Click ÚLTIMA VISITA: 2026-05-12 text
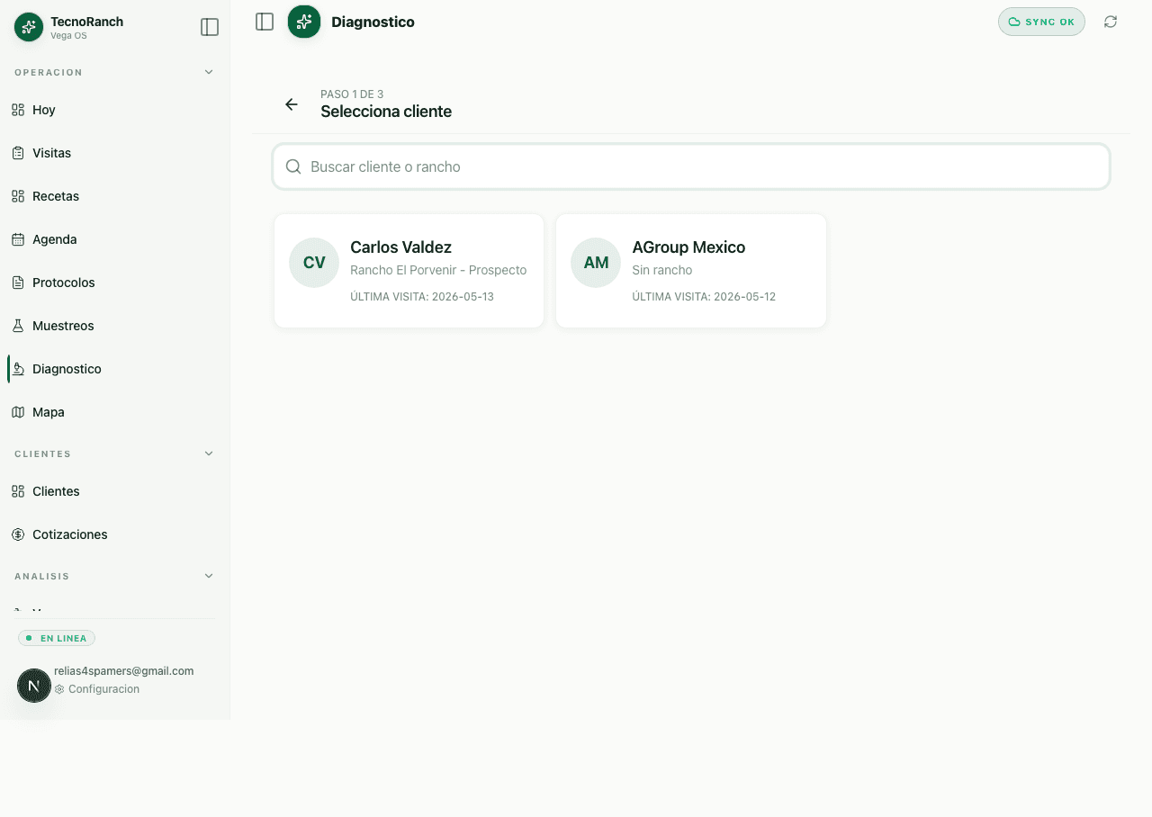Viewport: 1152px width, 817px height. click(x=704, y=297)
